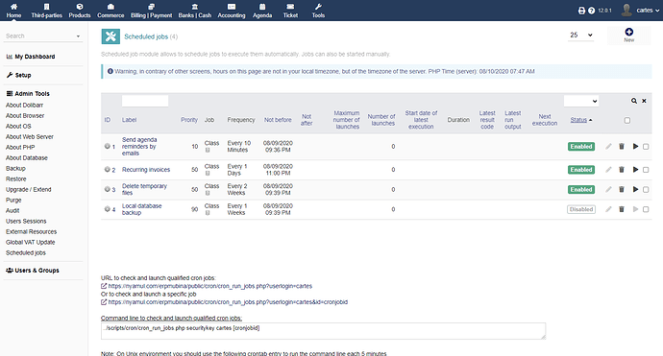Check the box for Recurring invoices row

[646, 170]
